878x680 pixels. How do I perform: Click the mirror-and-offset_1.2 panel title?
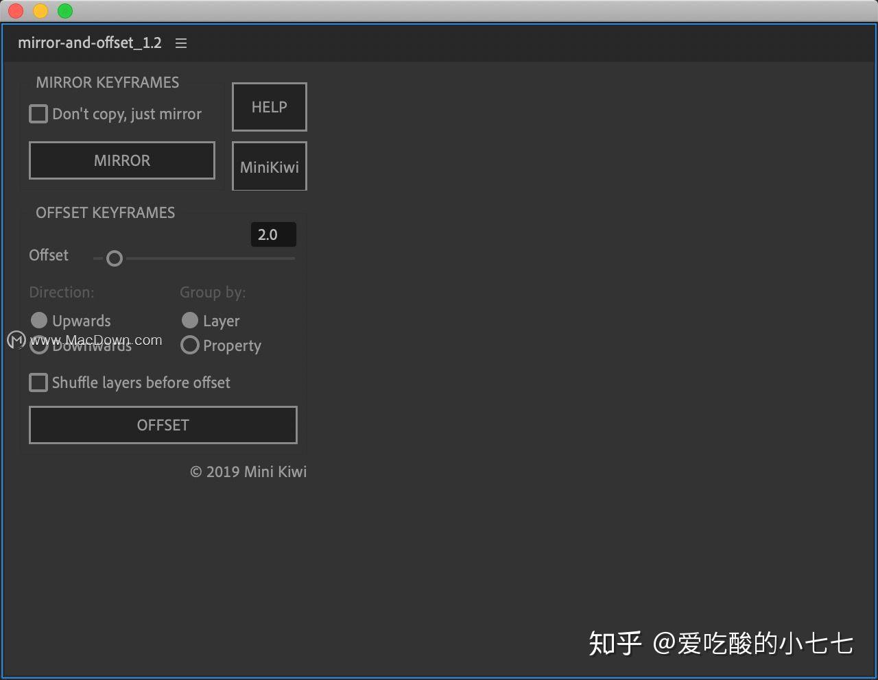(90, 42)
